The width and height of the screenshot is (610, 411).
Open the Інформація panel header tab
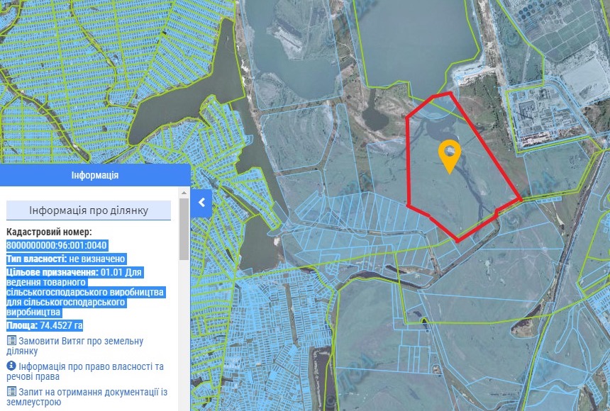coord(95,174)
